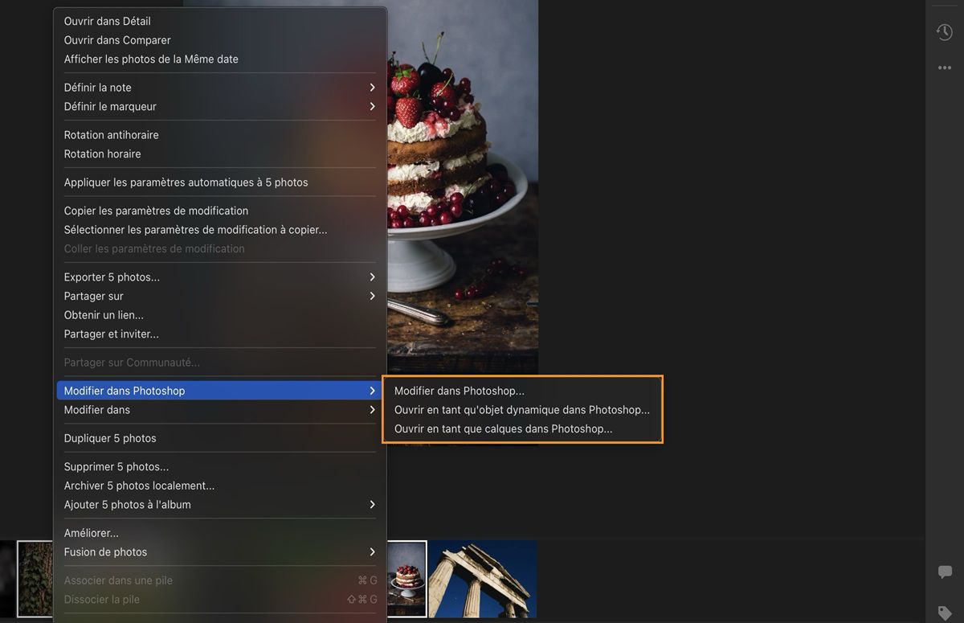Click the three-dot more options icon
Image resolution: width=964 pixels, height=623 pixels.
point(945,68)
